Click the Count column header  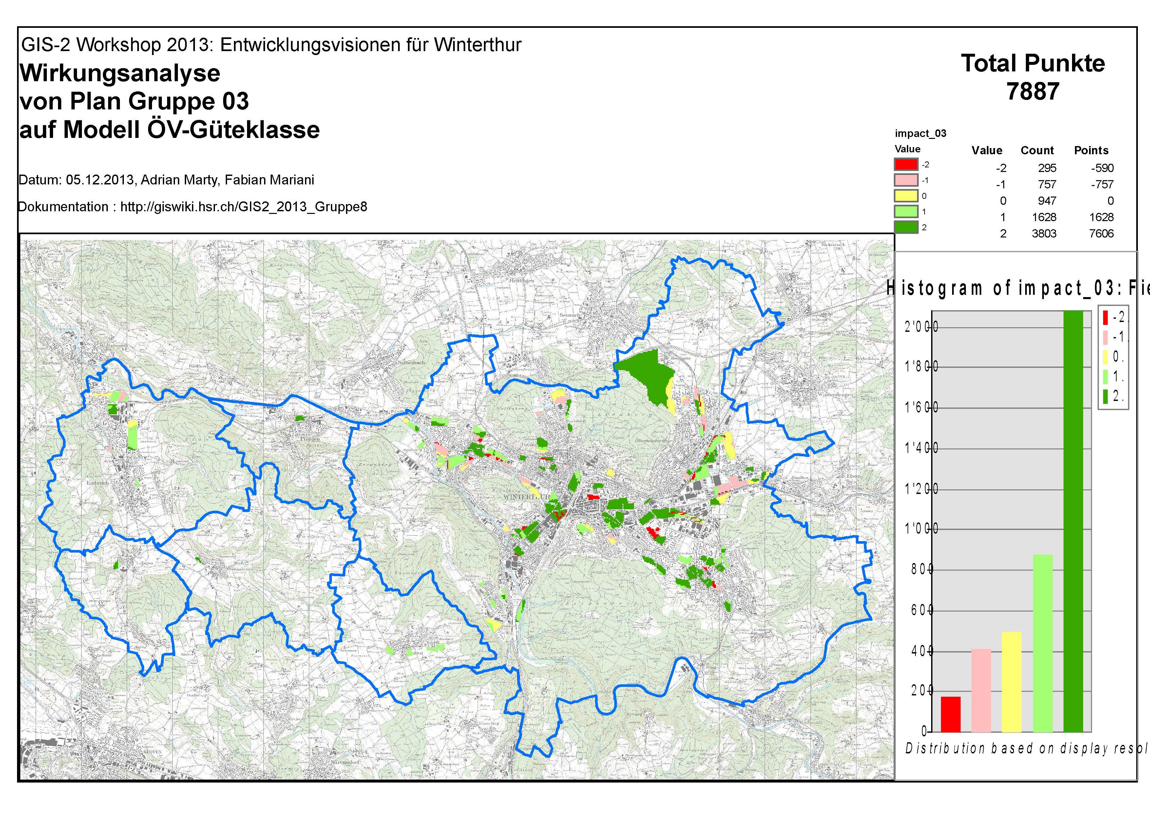pyautogui.click(x=1037, y=150)
